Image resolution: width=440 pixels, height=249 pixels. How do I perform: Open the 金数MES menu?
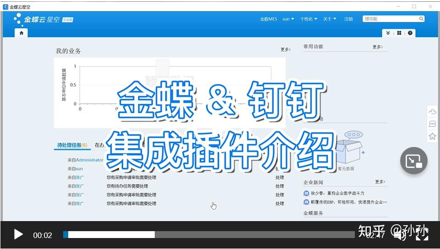(268, 19)
